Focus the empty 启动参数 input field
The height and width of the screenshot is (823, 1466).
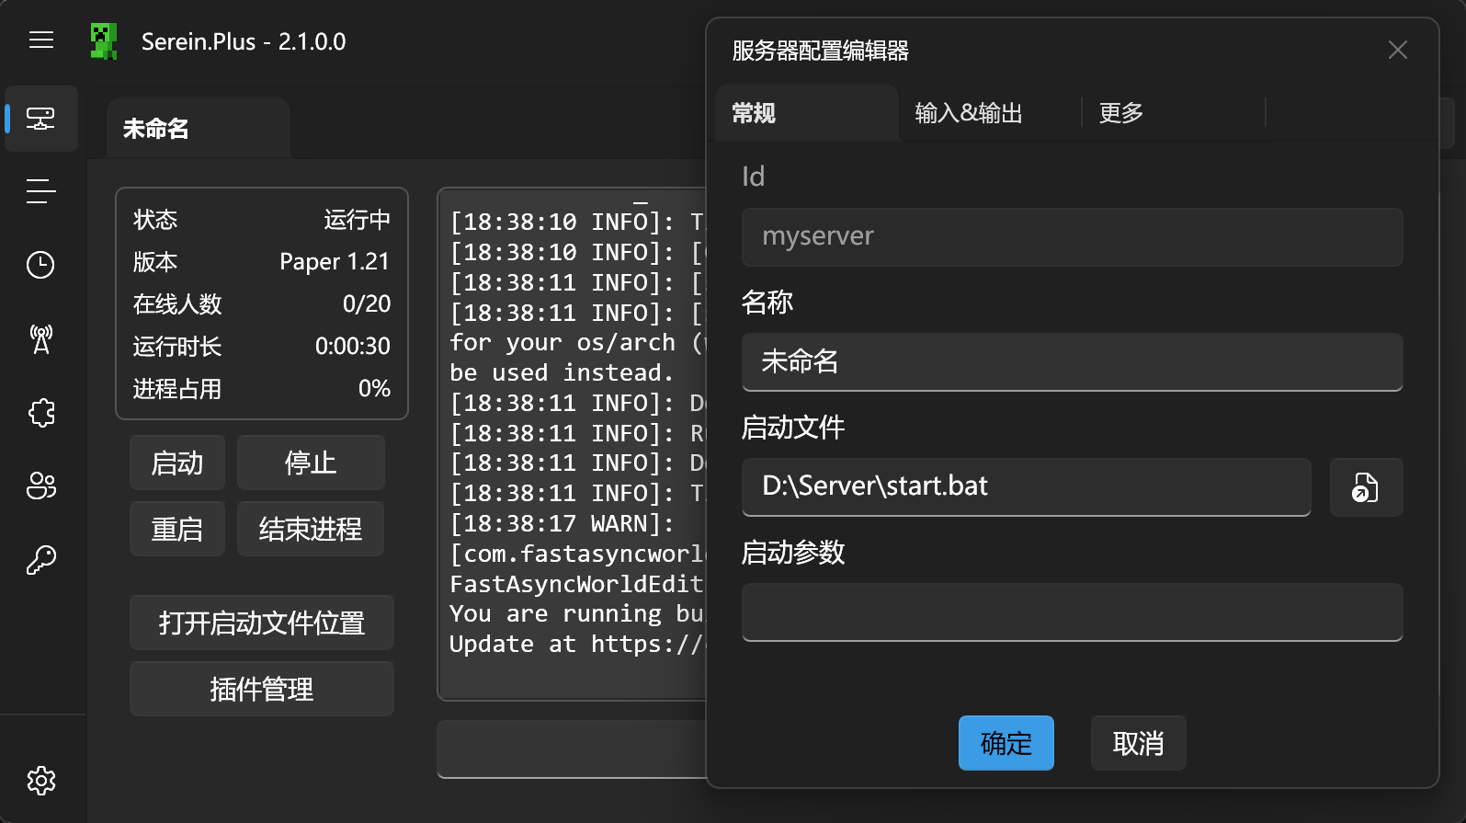tap(1072, 612)
